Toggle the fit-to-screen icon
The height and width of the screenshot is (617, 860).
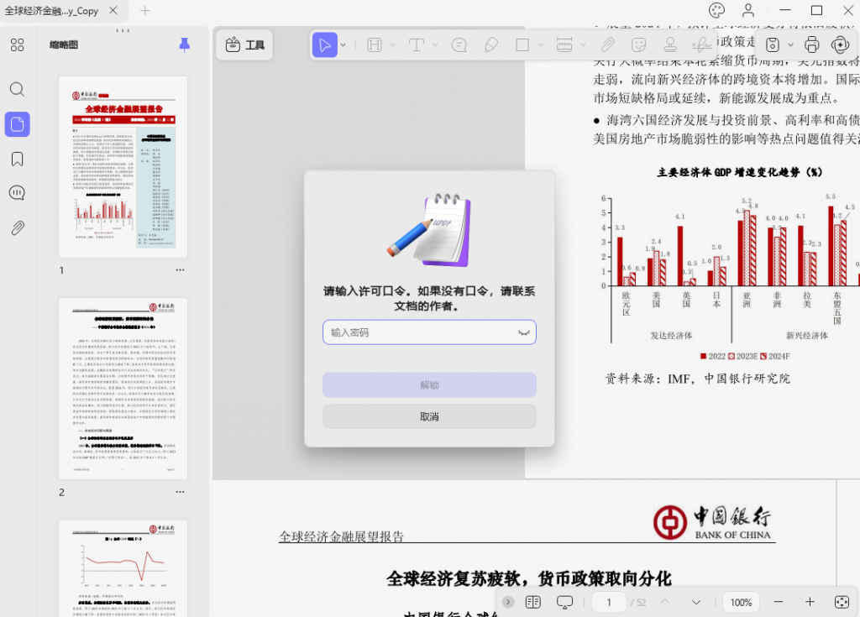[842, 602]
